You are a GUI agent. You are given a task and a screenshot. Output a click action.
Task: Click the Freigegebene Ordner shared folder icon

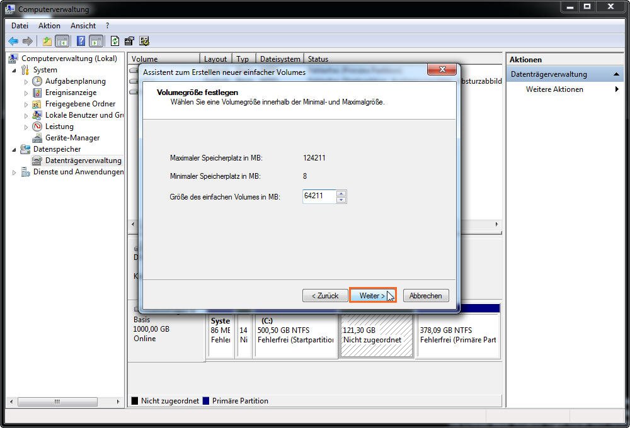point(37,104)
